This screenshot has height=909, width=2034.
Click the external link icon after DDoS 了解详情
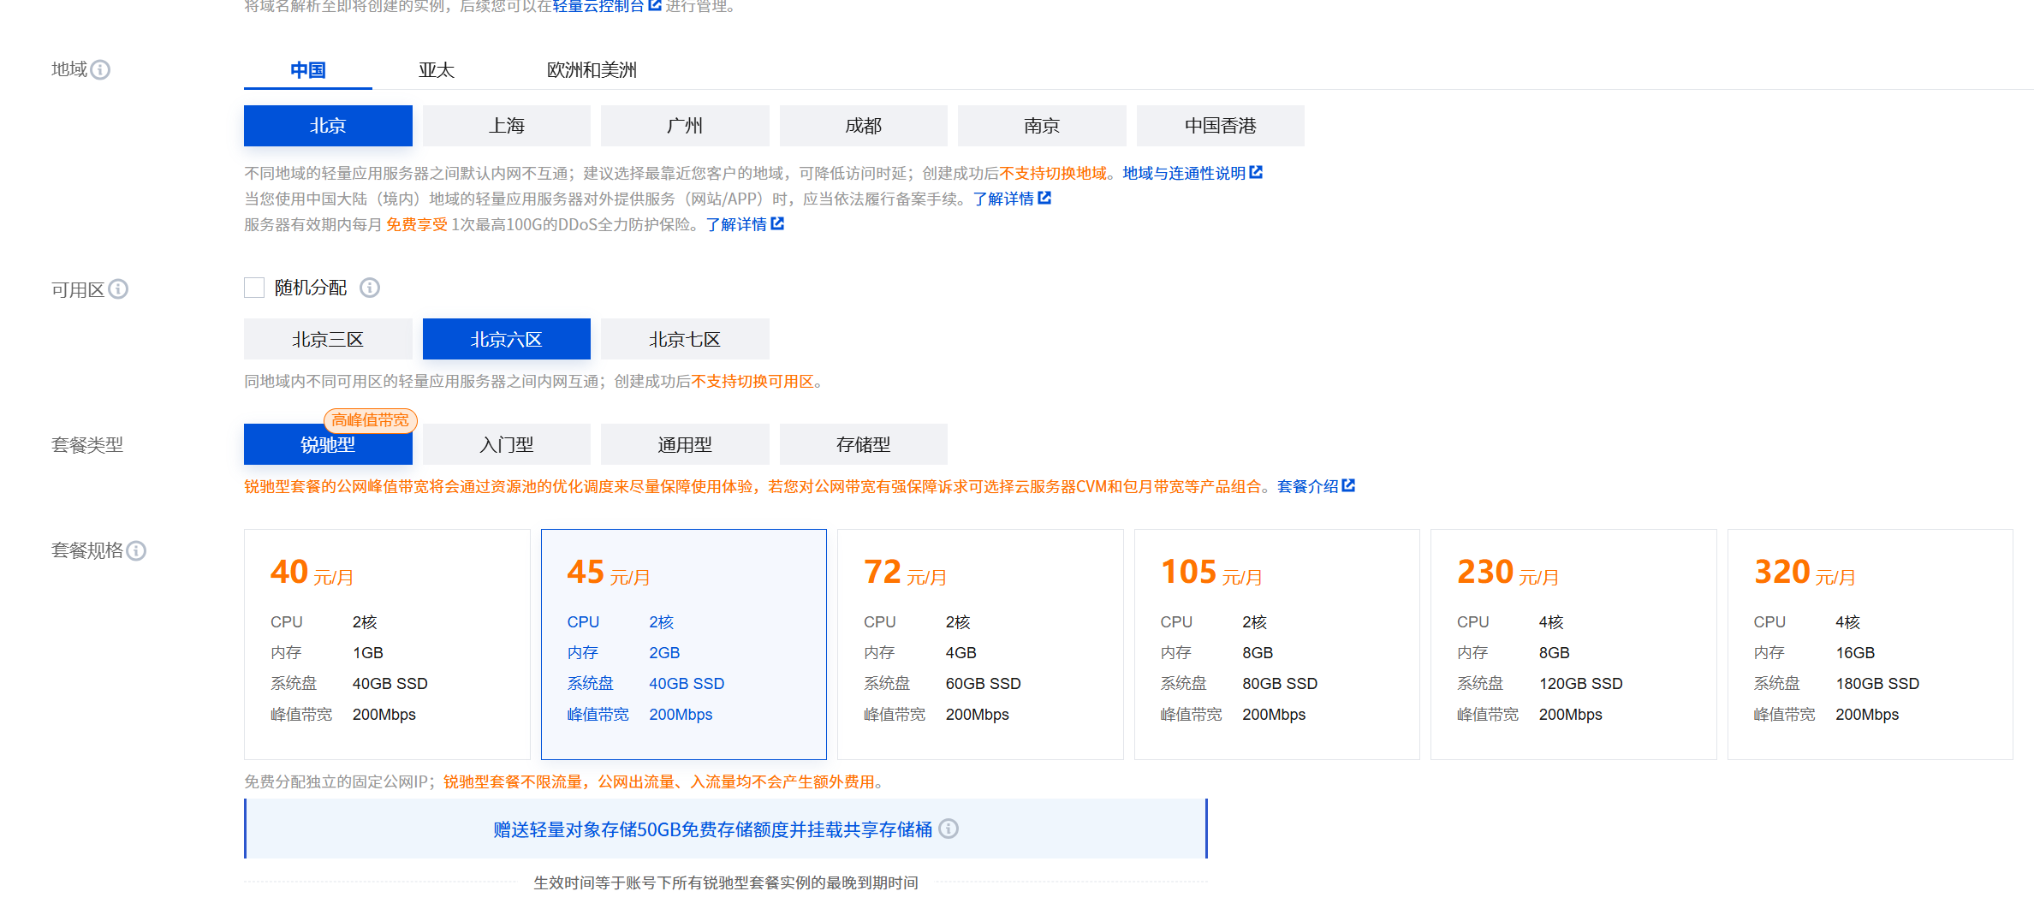777,223
